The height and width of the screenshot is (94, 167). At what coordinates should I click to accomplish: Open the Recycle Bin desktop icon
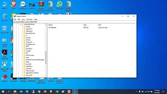4,29
